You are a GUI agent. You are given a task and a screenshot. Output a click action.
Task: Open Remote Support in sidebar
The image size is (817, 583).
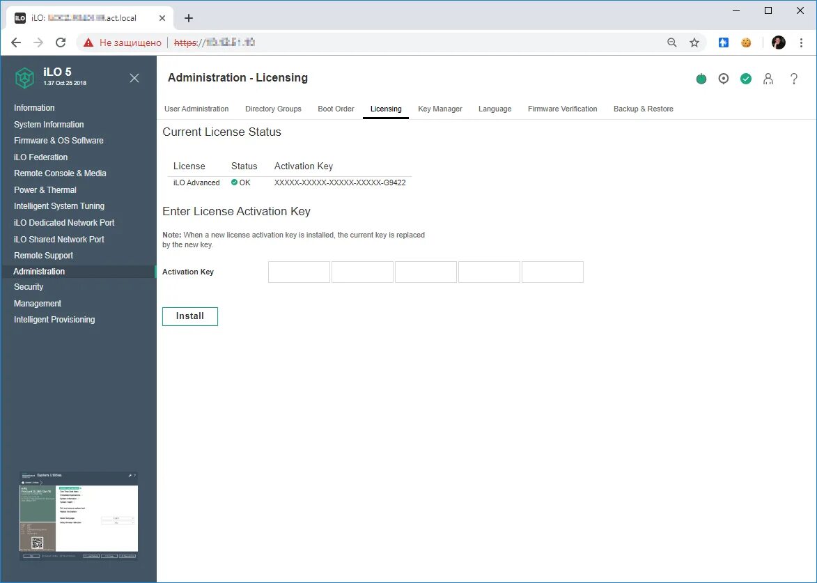tap(43, 256)
